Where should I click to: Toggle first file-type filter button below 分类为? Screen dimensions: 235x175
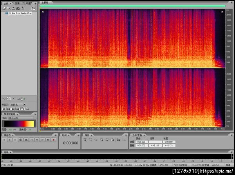pos(4,109)
